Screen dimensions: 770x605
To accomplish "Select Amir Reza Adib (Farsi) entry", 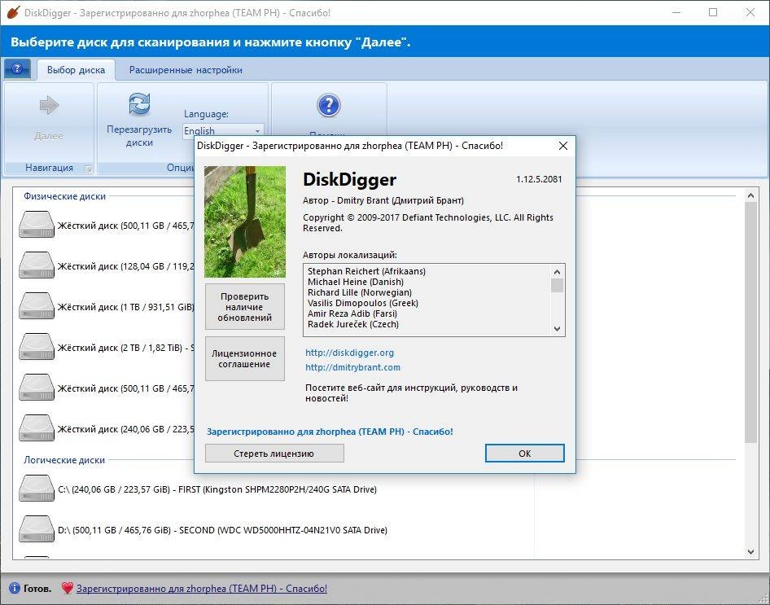I will (x=352, y=313).
